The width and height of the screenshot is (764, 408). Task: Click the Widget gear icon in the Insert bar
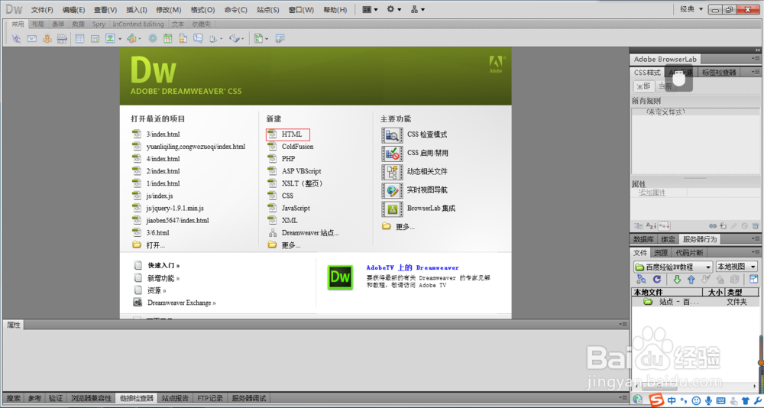(x=153, y=38)
